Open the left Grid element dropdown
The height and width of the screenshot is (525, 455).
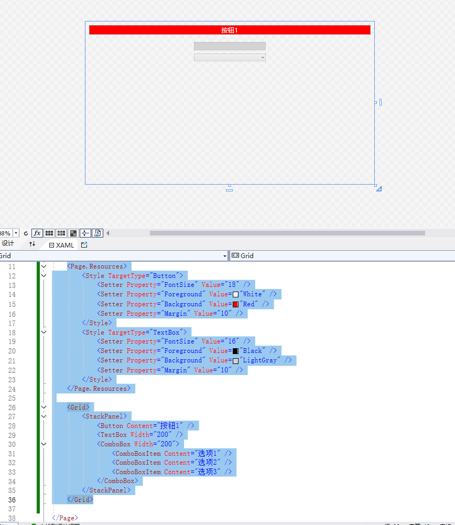(x=225, y=256)
